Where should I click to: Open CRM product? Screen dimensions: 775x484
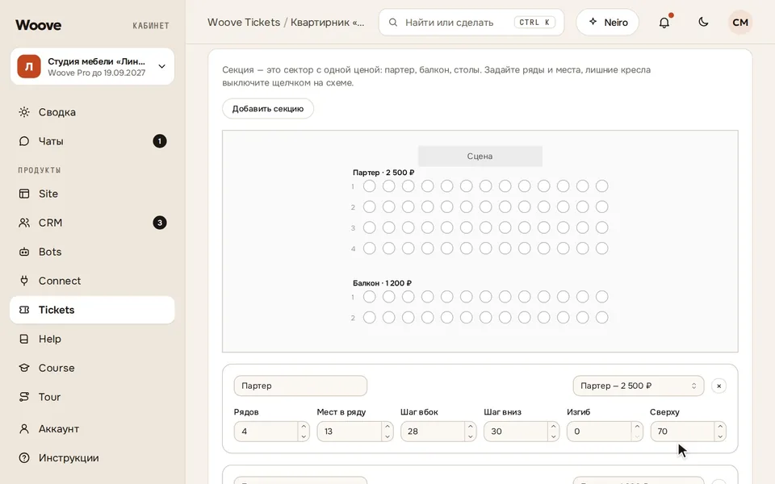[x=92, y=223]
